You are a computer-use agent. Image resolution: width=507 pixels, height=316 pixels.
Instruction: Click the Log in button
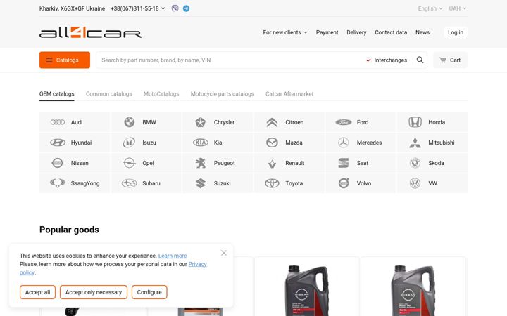(x=456, y=32)
